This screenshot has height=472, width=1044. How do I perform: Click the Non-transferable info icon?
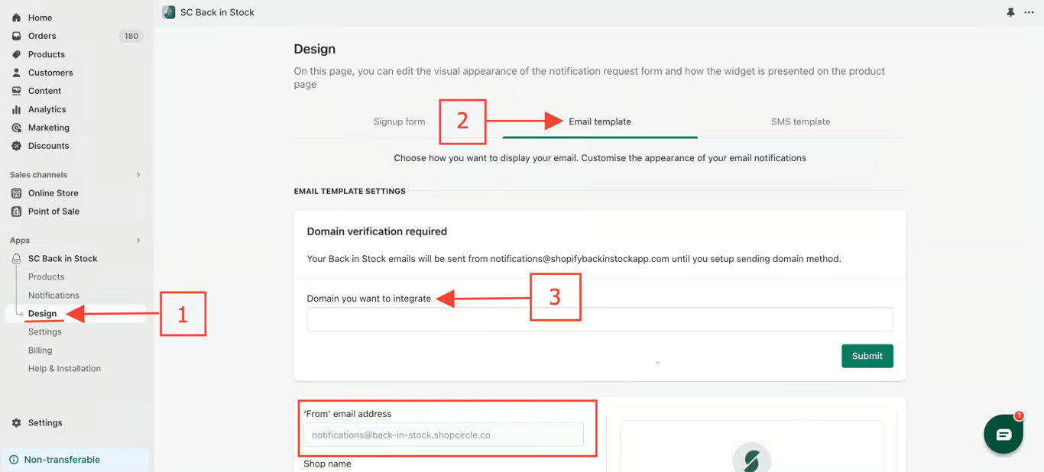(14, 460)
